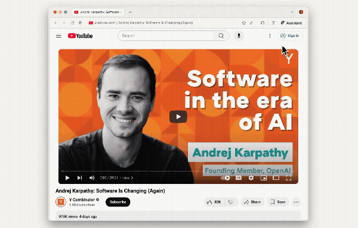
Task: Toggle theater mode view
Action: point(276,178)
